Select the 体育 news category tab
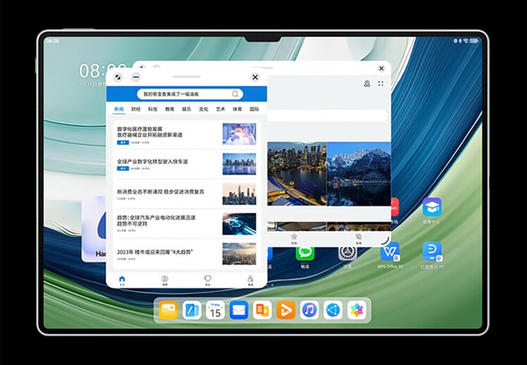The width and height of the screenshot is (527, 365). tap(237, 109)
